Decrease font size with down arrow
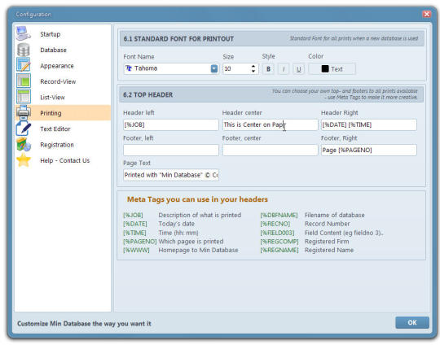 click(253, 71)
